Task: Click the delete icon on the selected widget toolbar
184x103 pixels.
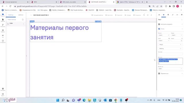Action: coord(101,21)
